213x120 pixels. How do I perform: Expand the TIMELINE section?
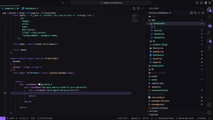pos(153,115)
